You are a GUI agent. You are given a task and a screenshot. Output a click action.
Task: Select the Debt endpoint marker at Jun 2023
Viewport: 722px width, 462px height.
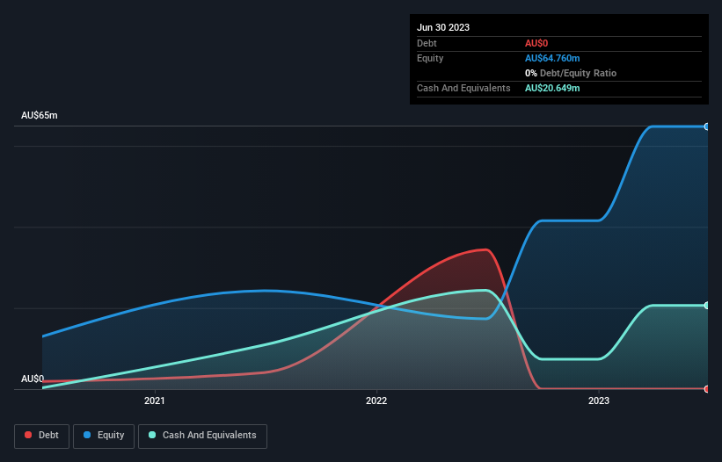[x=707, y=389]
